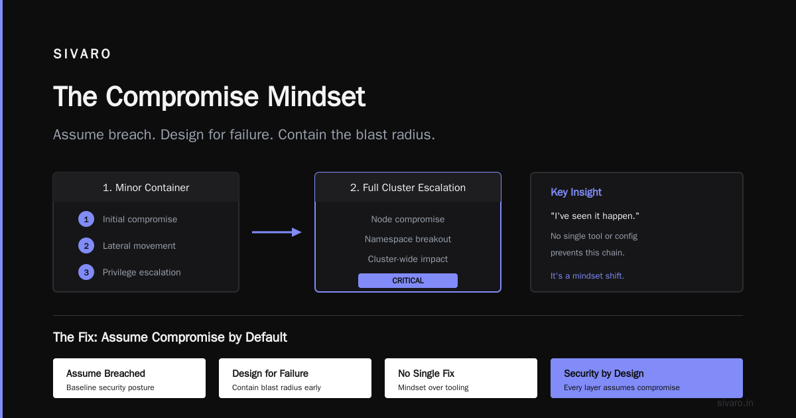Click The Compromise Mindset title
The image size is (796, 418).
click(209, 96)
